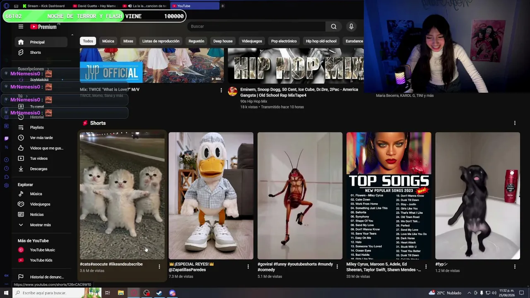Viewport: 530px width, 298px height.
Task: Play the duck plush short thumbnail
Action: tap(211, 196)
